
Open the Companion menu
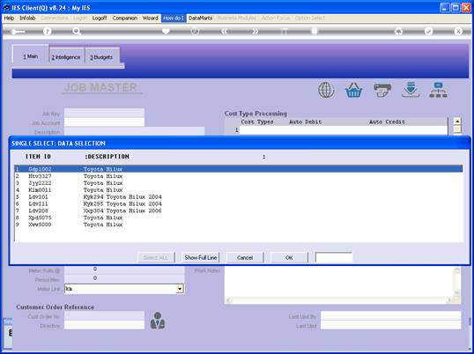[x=125, y=18]
